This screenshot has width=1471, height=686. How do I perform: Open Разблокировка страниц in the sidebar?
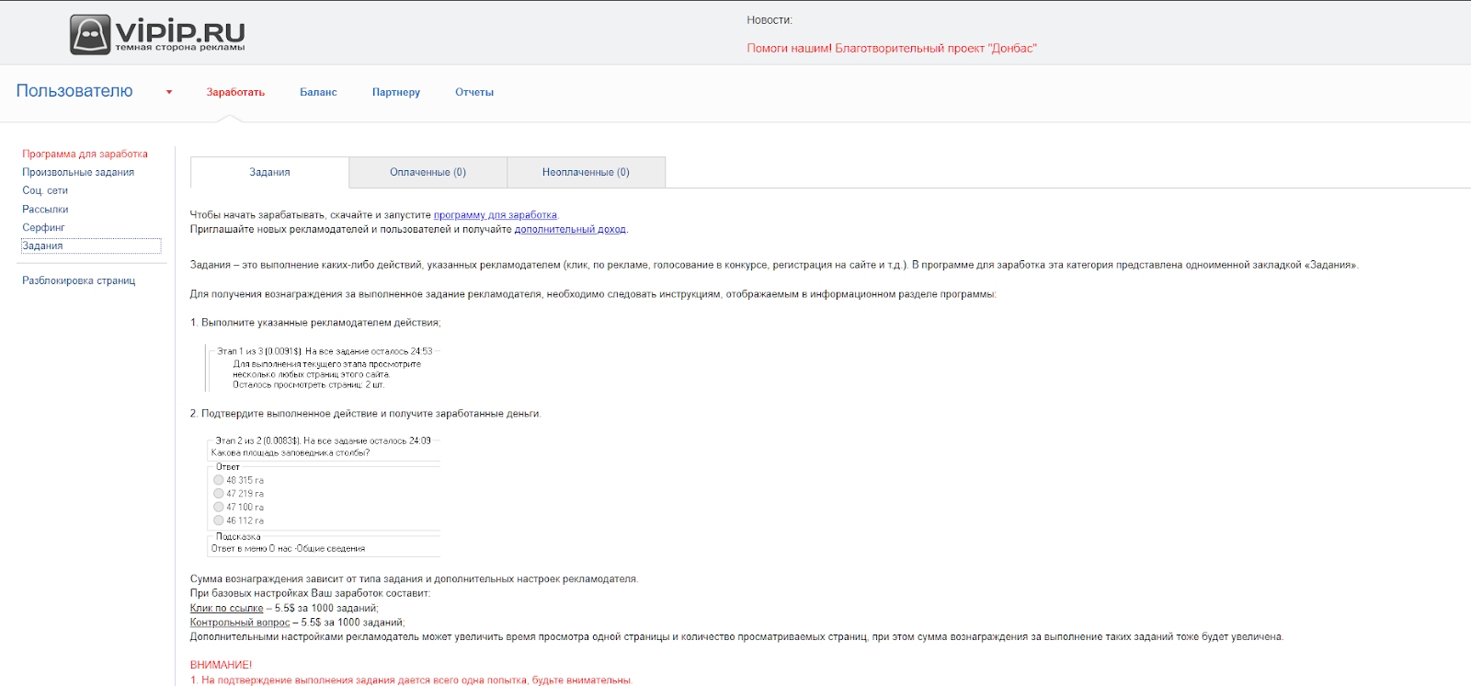(x=78, y=280)
